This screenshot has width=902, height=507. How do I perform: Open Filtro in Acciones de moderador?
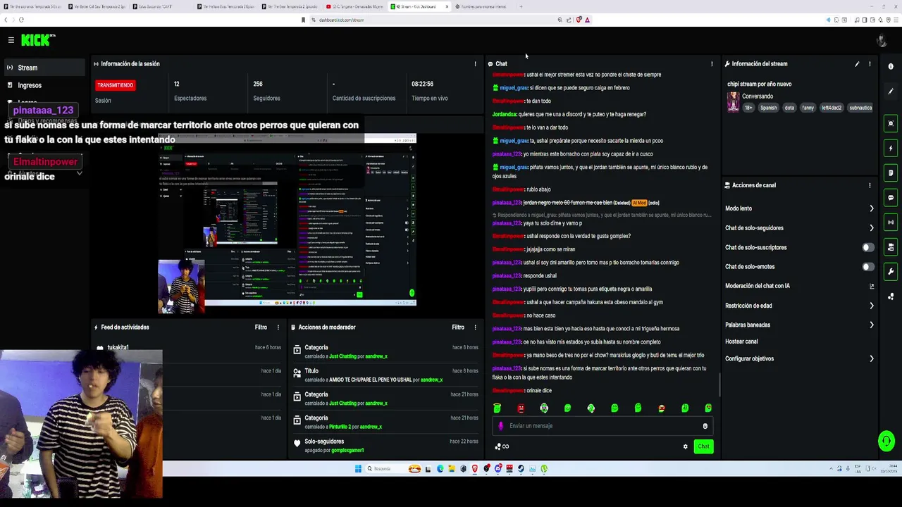(x=458, y=327)
